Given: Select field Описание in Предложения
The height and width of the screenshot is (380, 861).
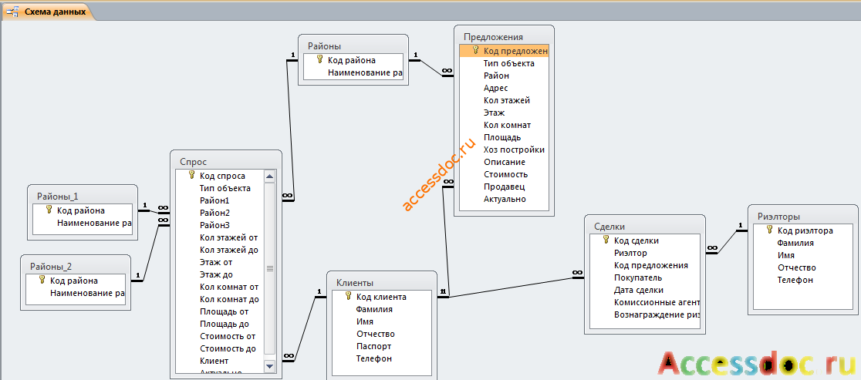Looking at the screenshot, I should pyautogui.click(x=505, y=163).
